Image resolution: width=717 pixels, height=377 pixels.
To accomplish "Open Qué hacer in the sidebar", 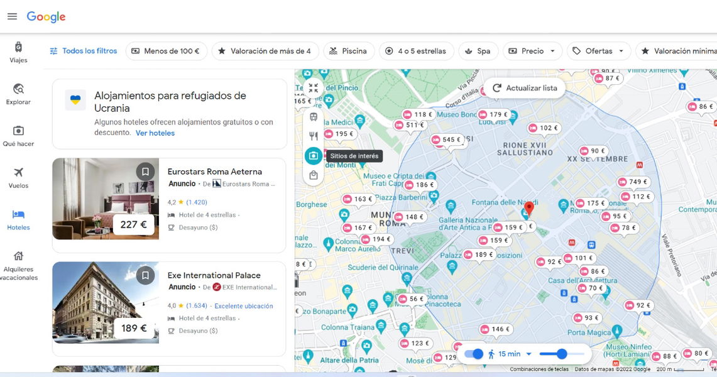I will (18, 136).
